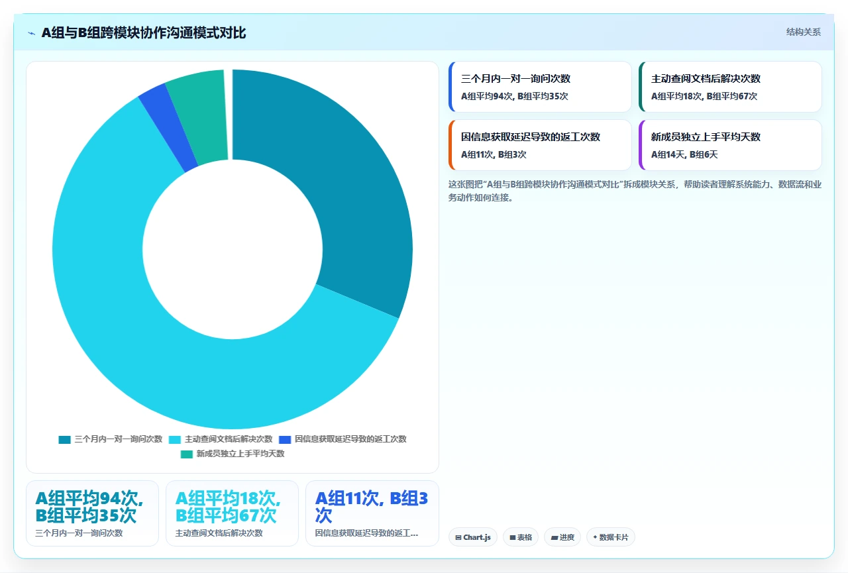Click stat card A组平均18次, B组平均67次
Screen dimensions: 848x573
[232, 513]
